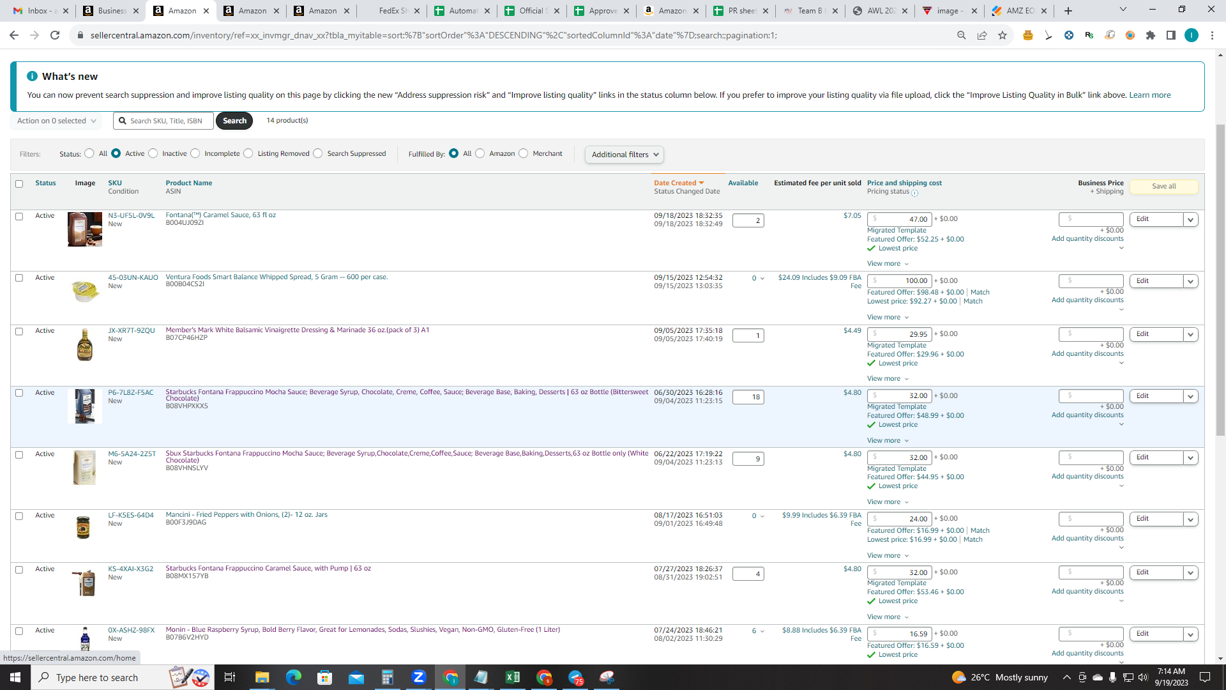Select the Incomplete status filter
This screenshot has width=1226, height=690.
[195, 153]
